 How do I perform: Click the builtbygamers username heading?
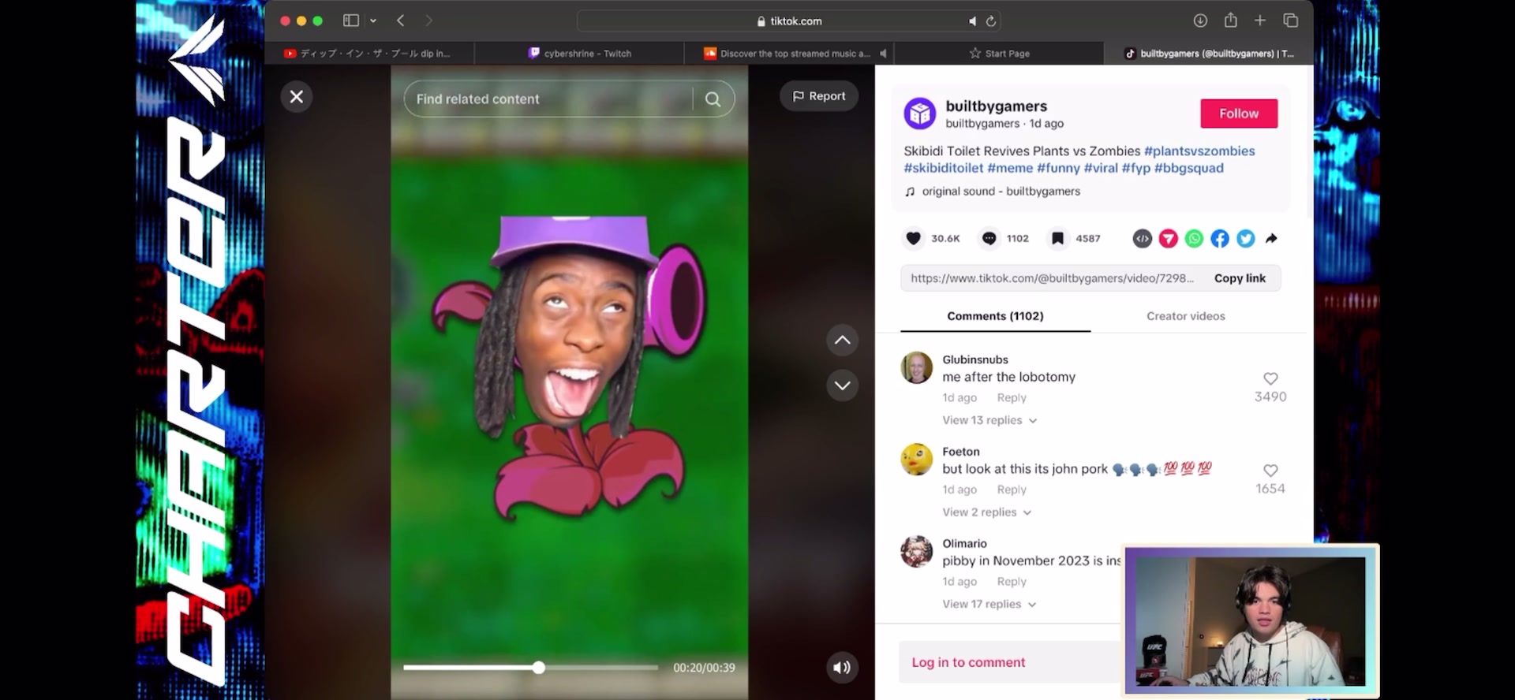pyautogui.click(x=997, y=106)
